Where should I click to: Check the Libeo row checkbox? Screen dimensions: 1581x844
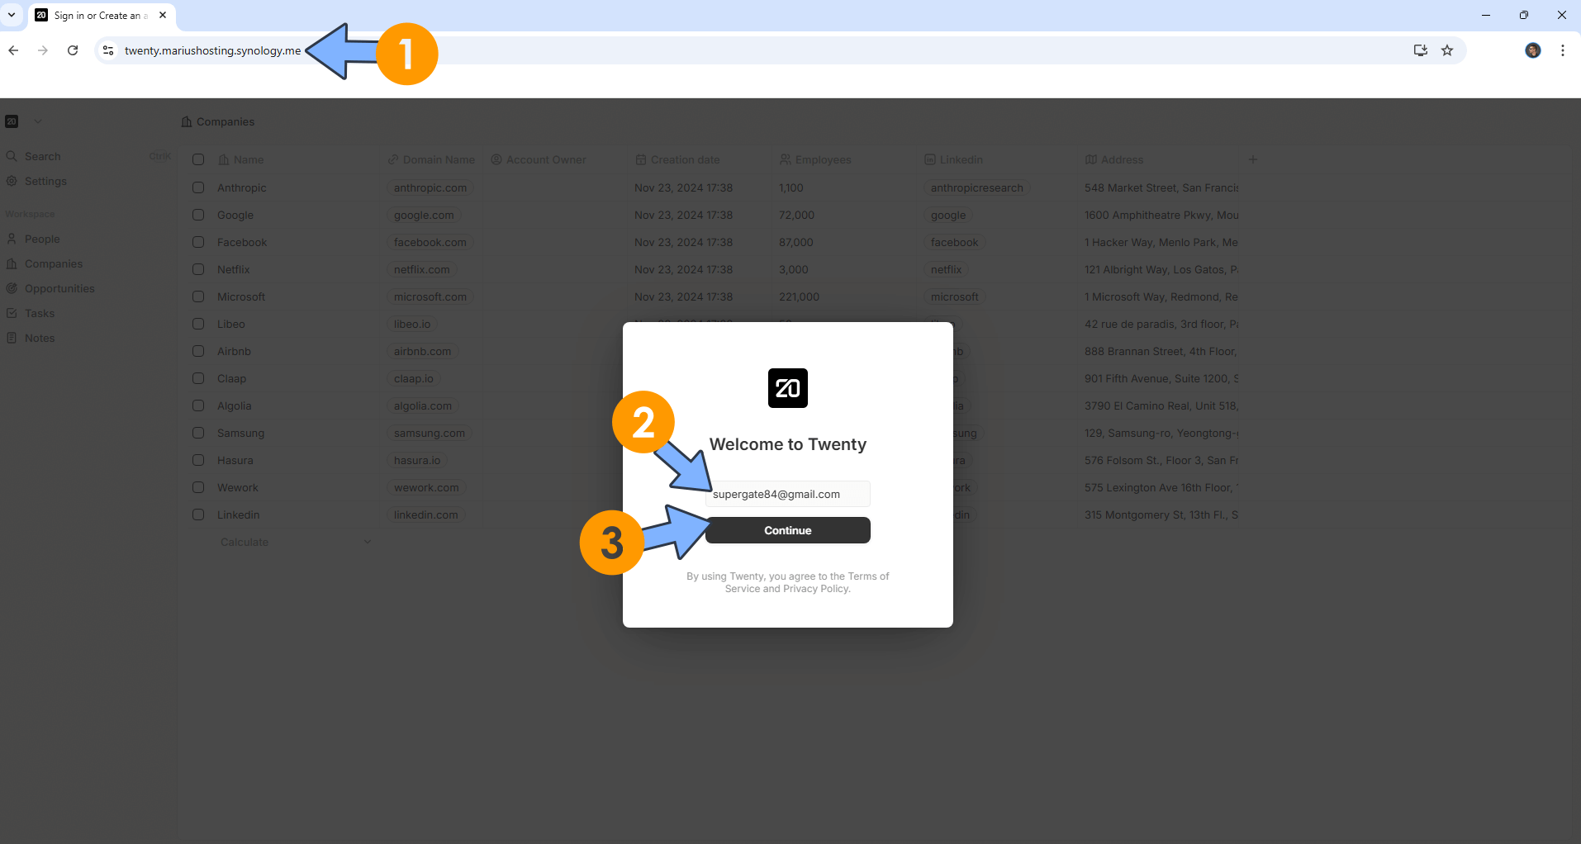198,324
